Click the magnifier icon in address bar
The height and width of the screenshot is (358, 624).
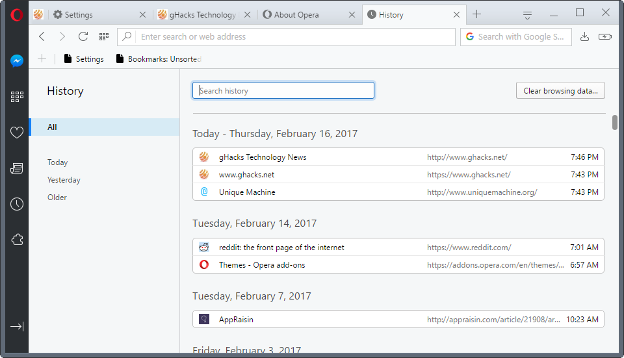(127, 36)
